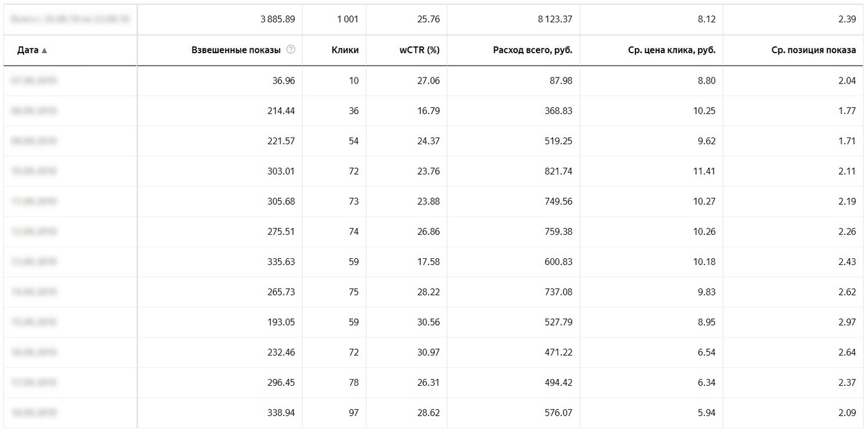Toggle sort arrow next to Дата
The width and height of the screenshot is (867, 431).
point(45,51)
